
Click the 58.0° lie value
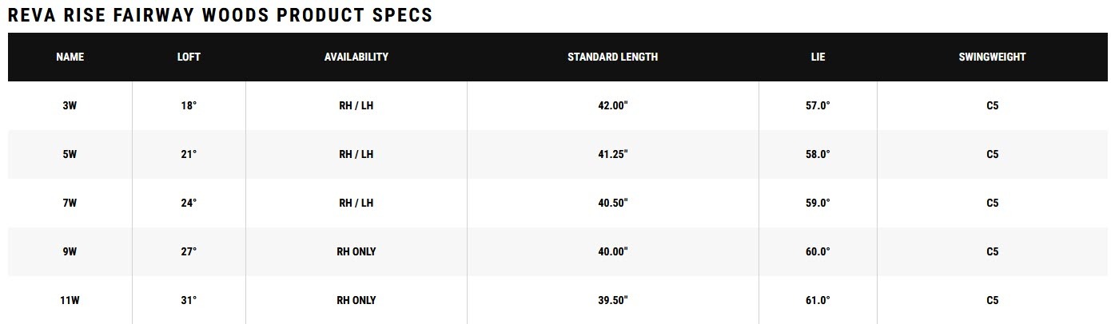point(817,155)
